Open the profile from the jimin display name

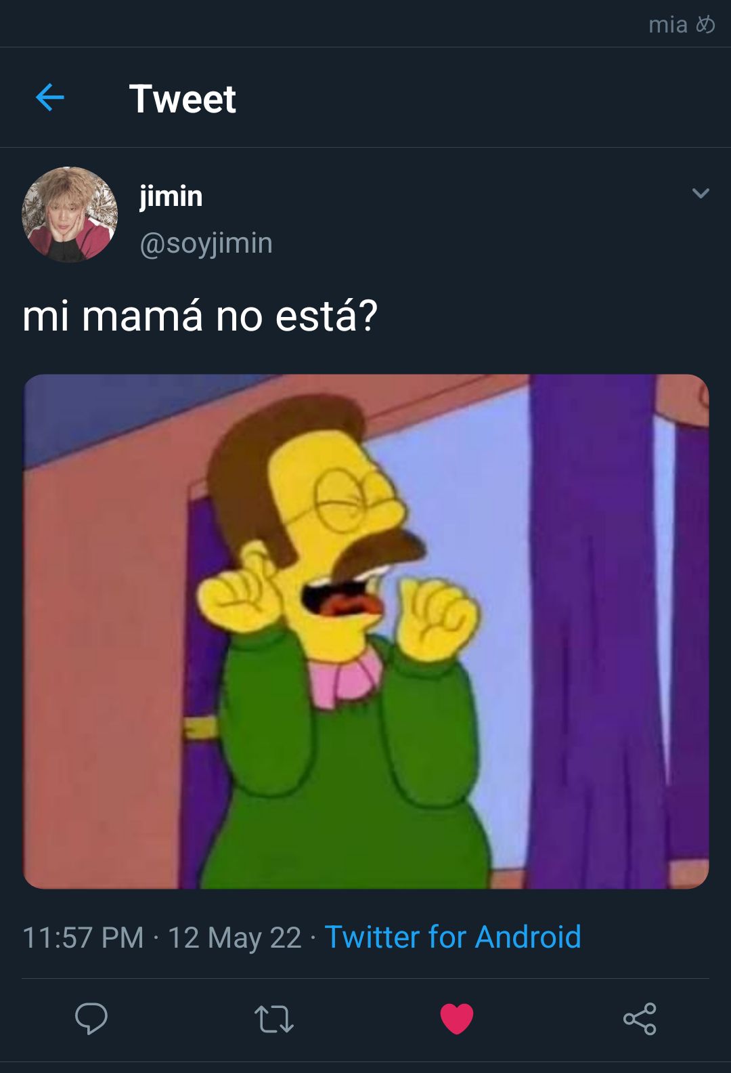click(x=171, y=196)
